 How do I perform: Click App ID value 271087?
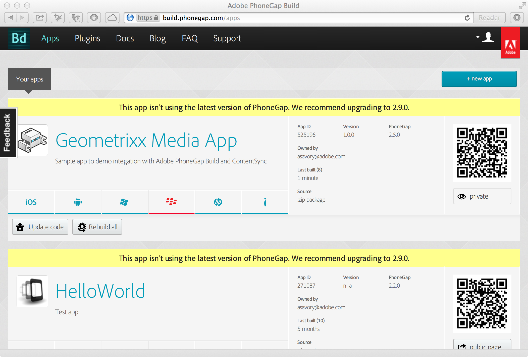[306, 286]
